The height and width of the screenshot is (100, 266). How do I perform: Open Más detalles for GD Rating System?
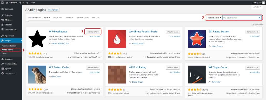(x=255, y=36)
